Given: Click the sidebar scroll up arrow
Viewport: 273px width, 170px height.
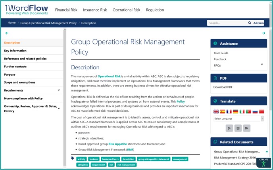Looking at the screenshot, I should point(65,29).
